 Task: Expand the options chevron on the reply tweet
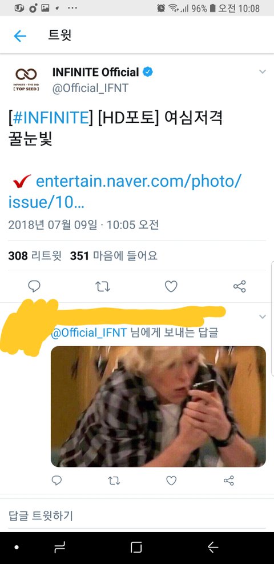[263, 317]
